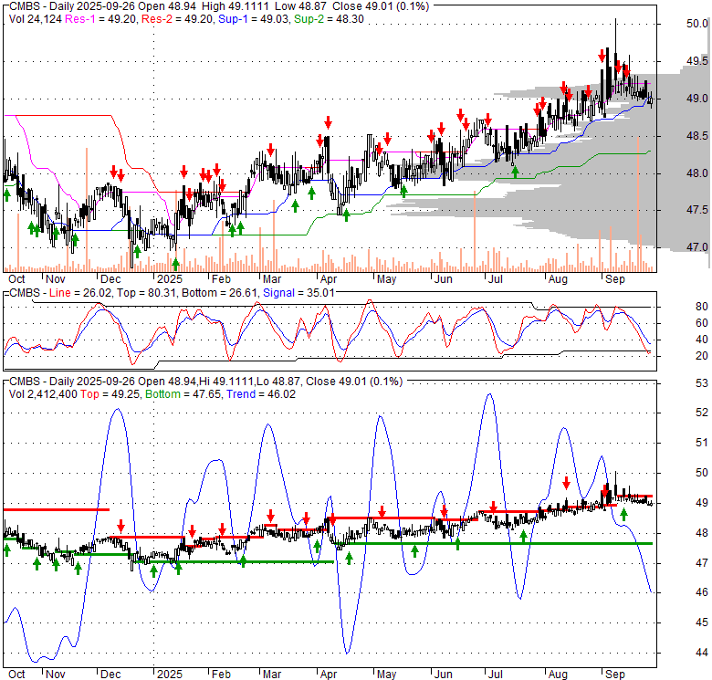
Task: Click the 48.5 price axis label
Action: 697,136
